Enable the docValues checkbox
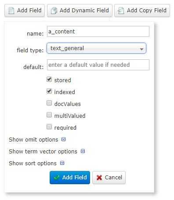This screenshot has height=200, width=174. coord(49,103)
